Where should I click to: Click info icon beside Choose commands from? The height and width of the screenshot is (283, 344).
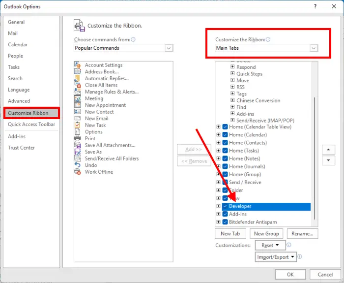pyautogui.click(x=133, y=39)
